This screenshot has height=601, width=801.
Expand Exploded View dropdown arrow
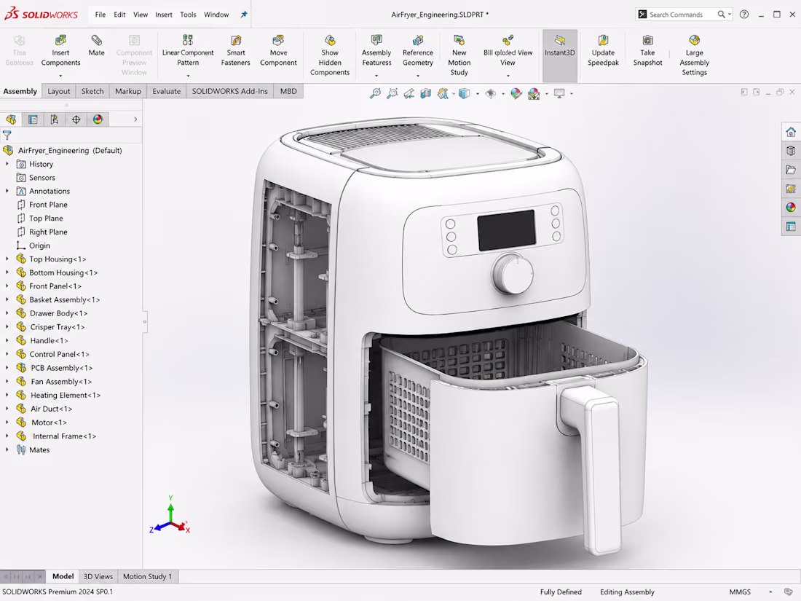pos(508,76)
